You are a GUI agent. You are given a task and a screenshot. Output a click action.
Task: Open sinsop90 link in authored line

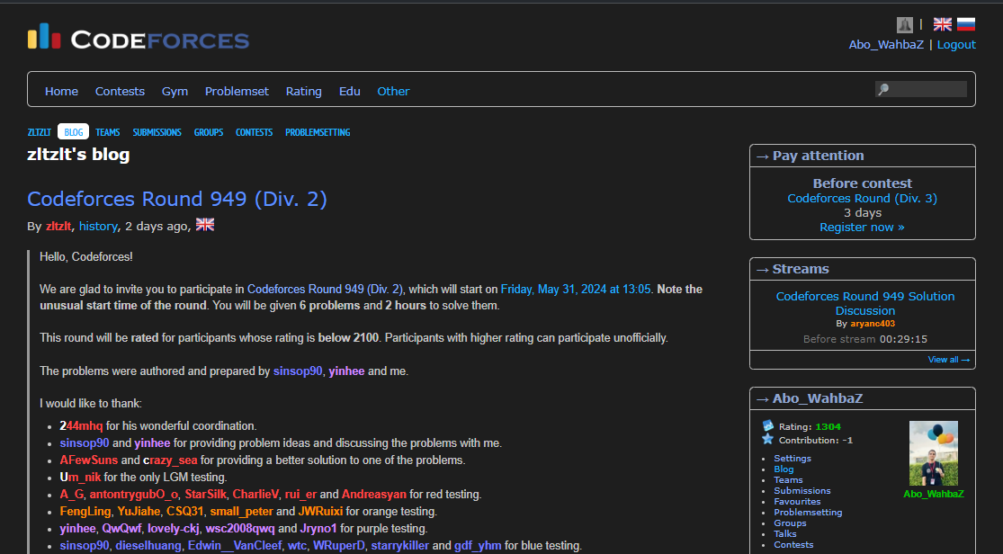(x=298, y=371)
